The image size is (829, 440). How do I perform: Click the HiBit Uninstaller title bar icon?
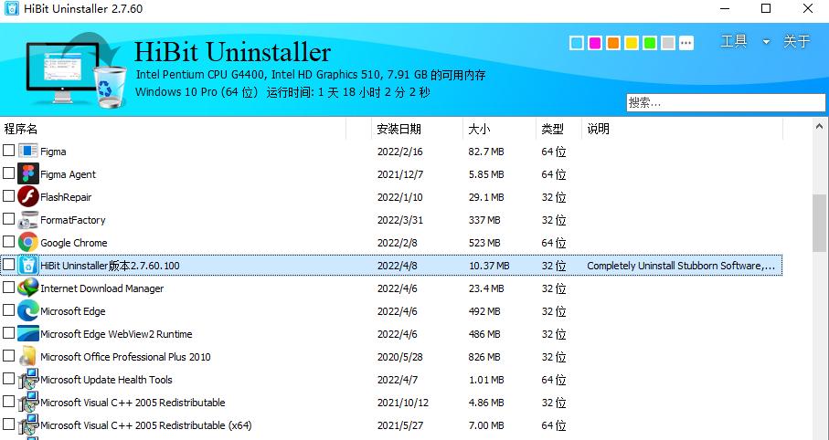[x=11, y=9]
